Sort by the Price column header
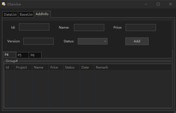Image resolution: width=176 pixels, height=113 pixels. coord(56,67)
